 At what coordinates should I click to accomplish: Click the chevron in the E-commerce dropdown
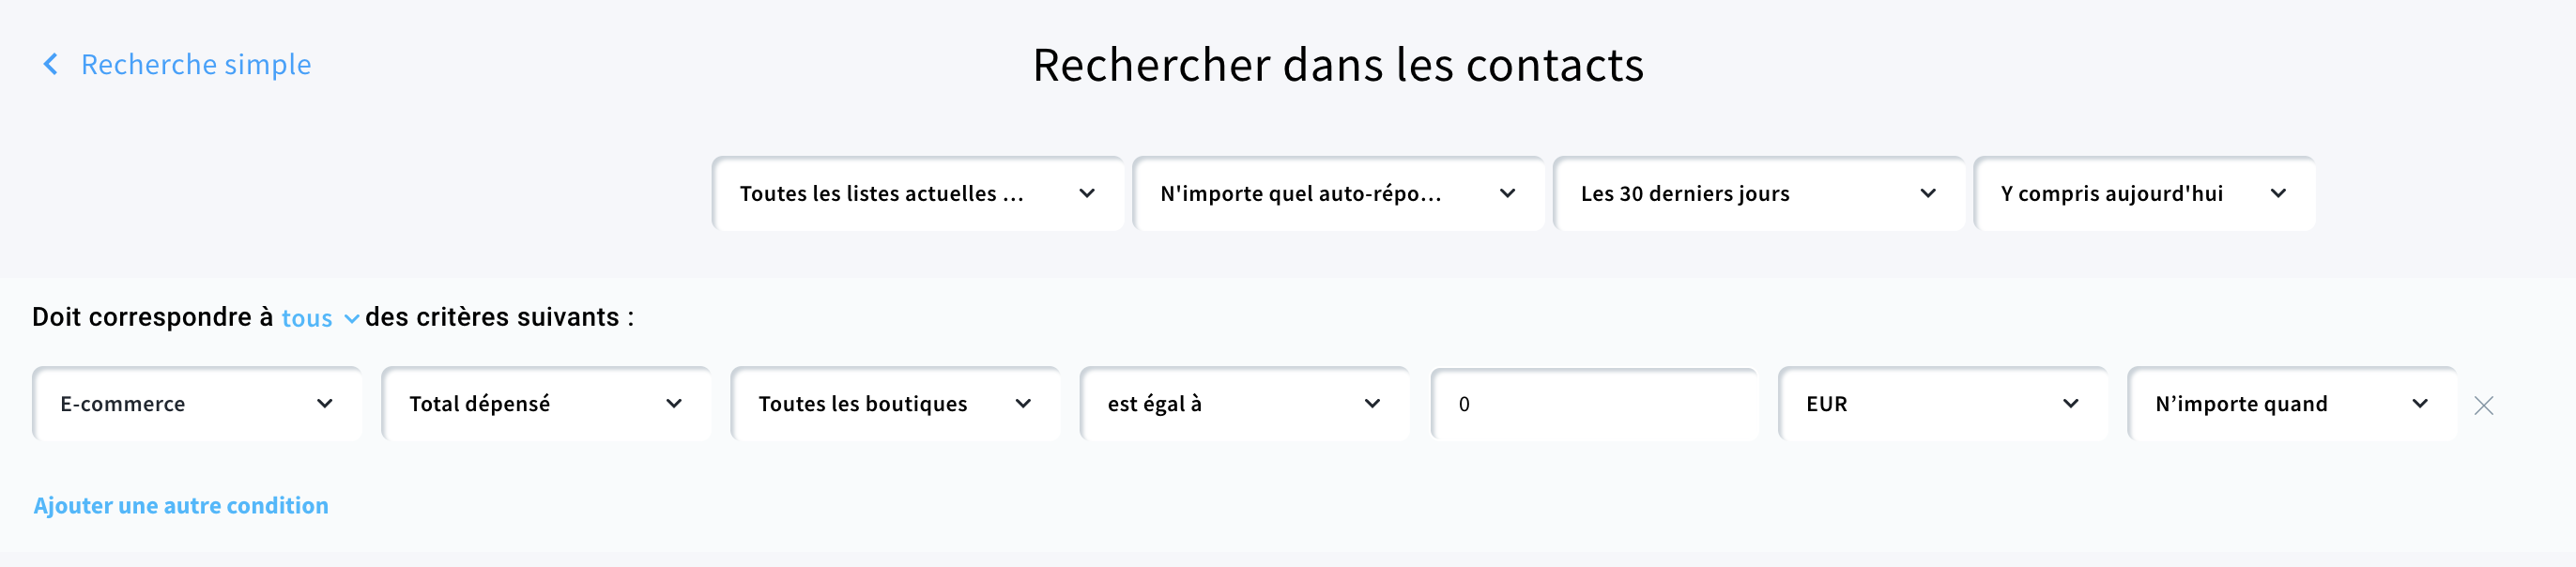point(325,403)
